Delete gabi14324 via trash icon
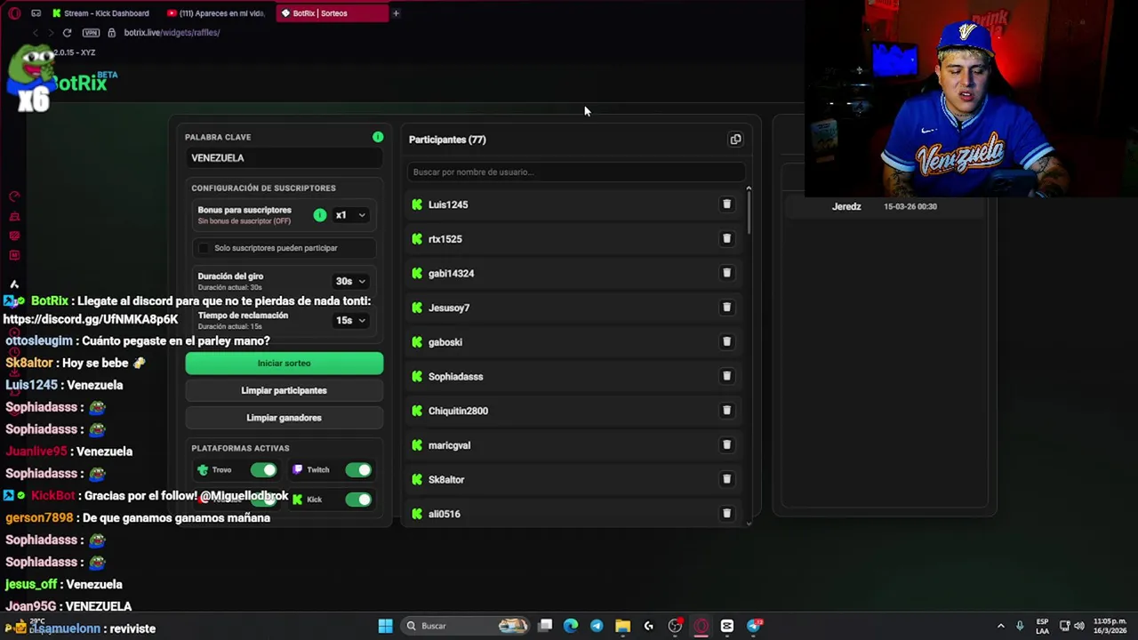This screenshot has width=1138, height=640. (726, 273)
